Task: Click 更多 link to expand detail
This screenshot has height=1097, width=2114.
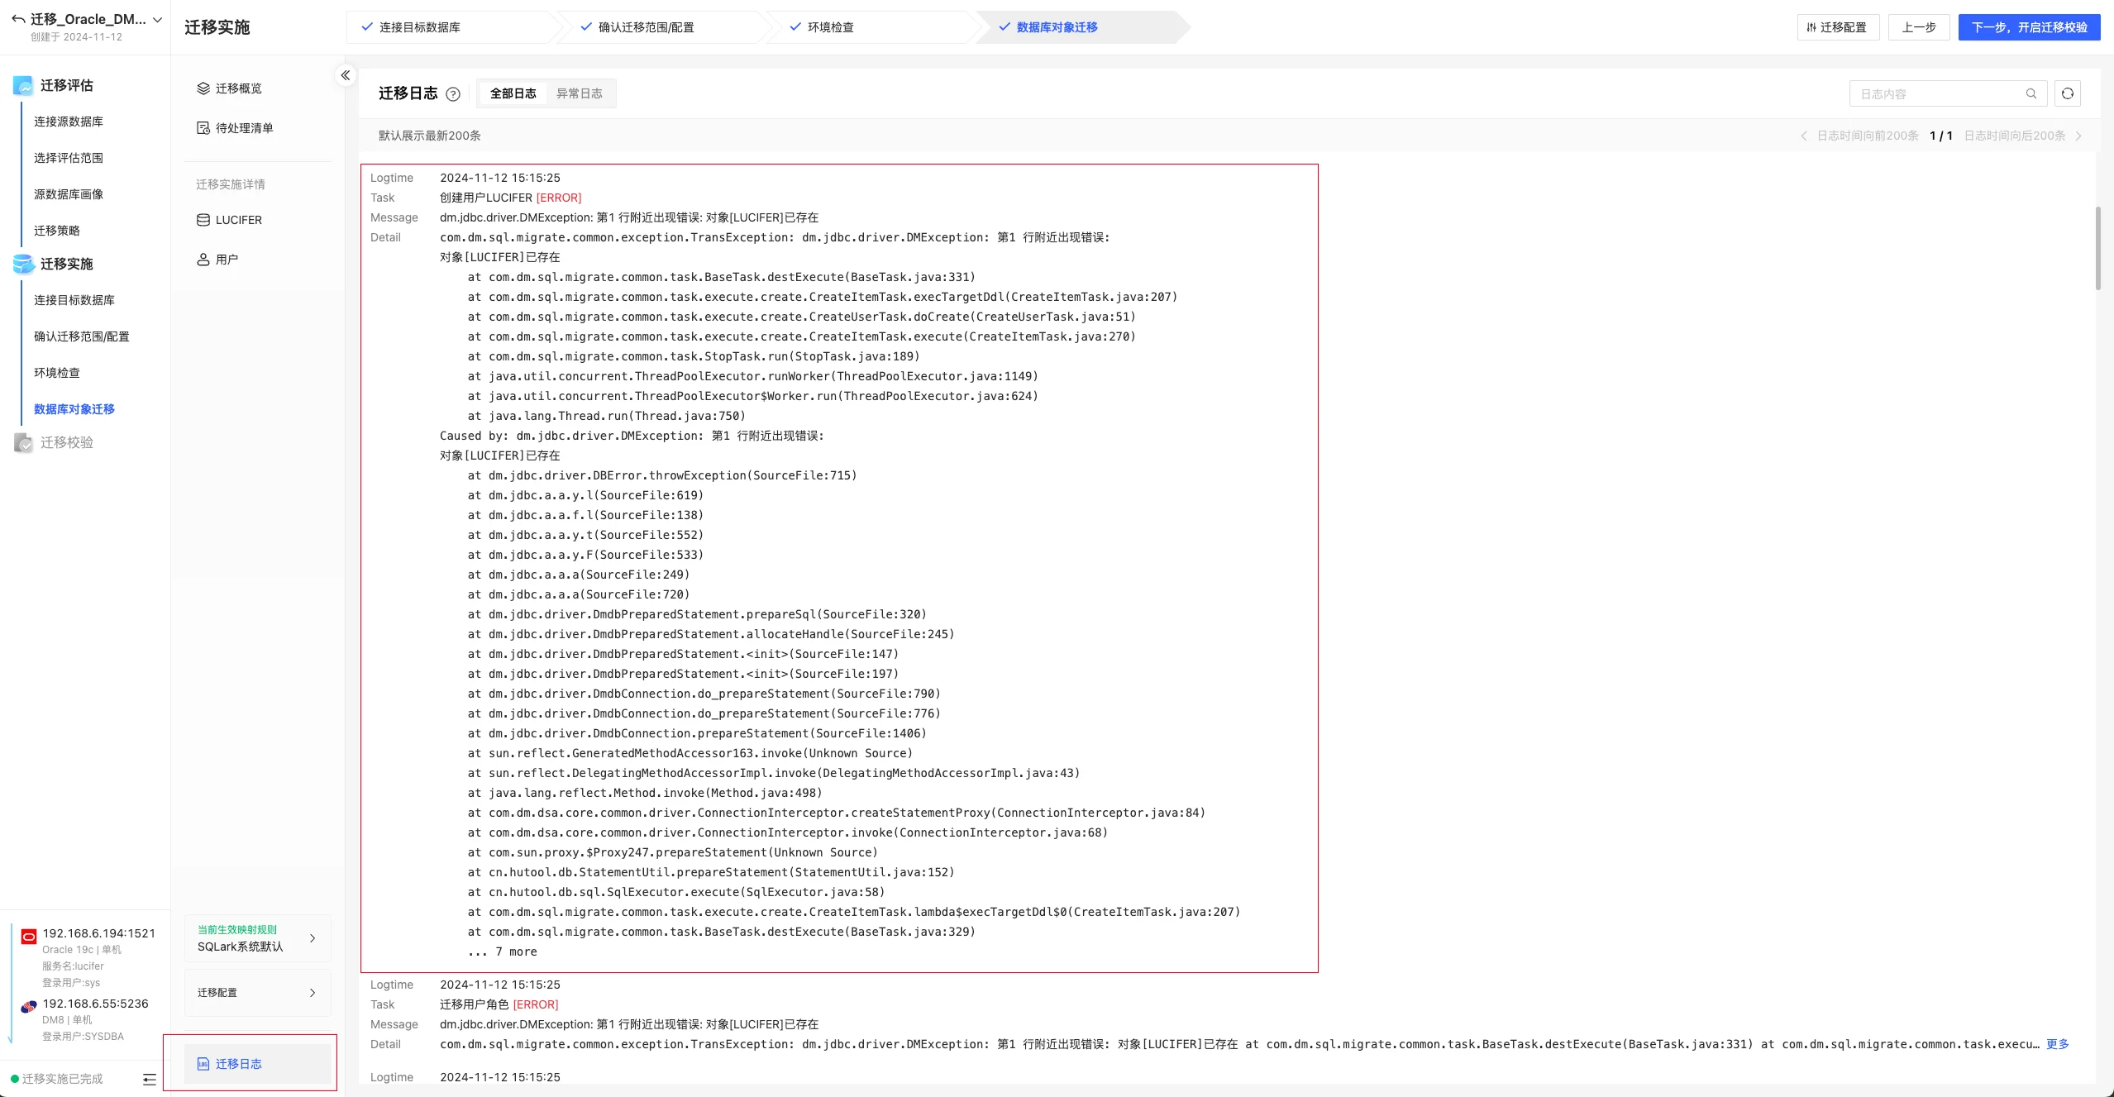Action: pos(2057,1044)
